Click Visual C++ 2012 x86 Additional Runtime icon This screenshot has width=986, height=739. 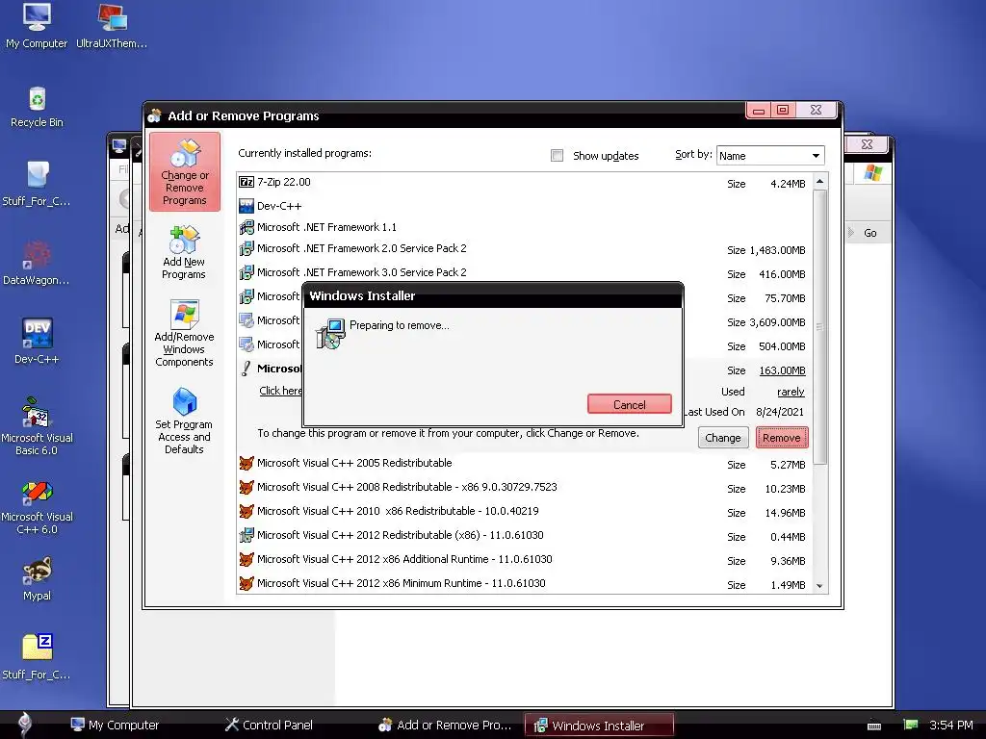246,559
